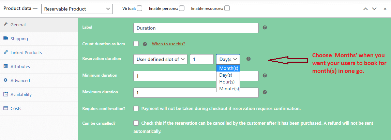391x140 pixels.
Task: Open the 'When to use this?' link
Action: [168, 44]
